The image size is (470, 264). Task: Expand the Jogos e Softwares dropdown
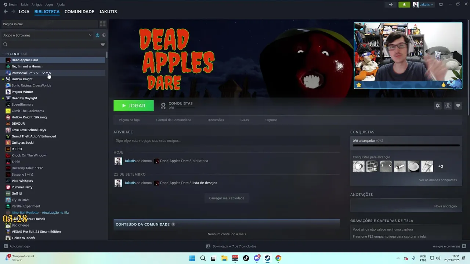pyautogui.click(x=47, y=35)
